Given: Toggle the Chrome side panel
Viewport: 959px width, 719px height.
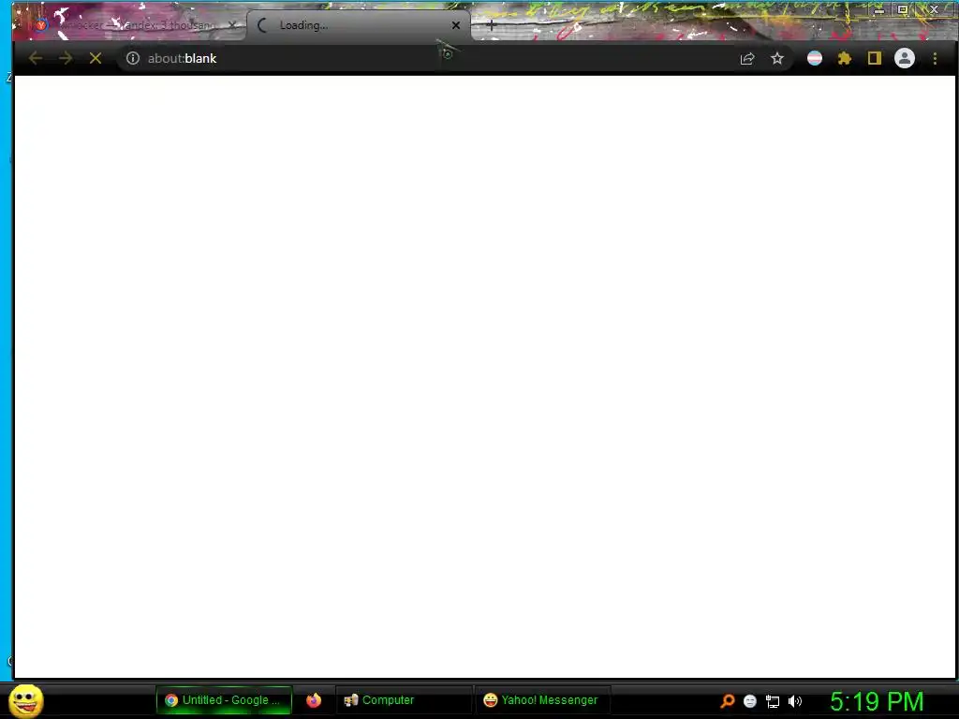Looking at the screenshot, I should pos(875,58).
